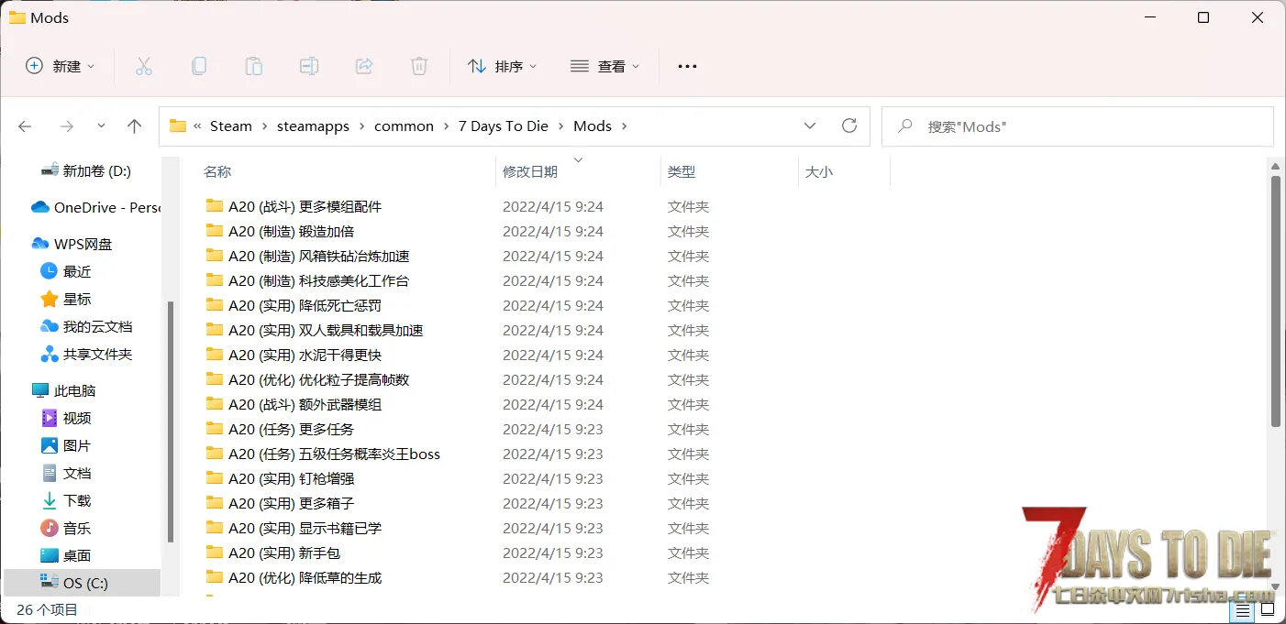Viewport: 1286px width, 624px height.
Task: Expand chevron after Steam in breadcrumb
Action: [264, 126]
